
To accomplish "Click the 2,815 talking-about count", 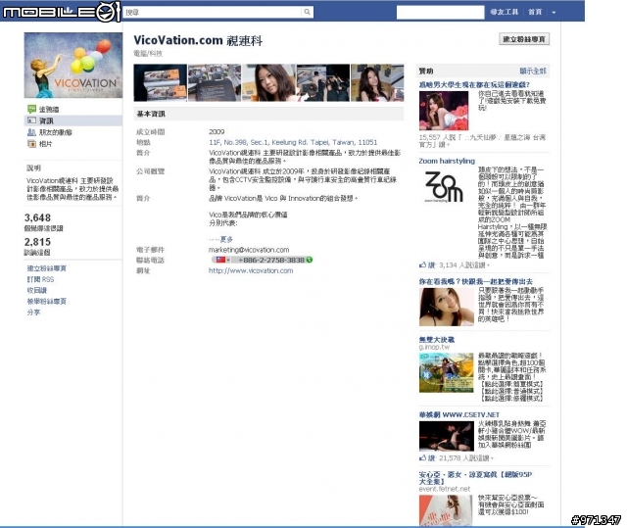I will coord(37,242).
